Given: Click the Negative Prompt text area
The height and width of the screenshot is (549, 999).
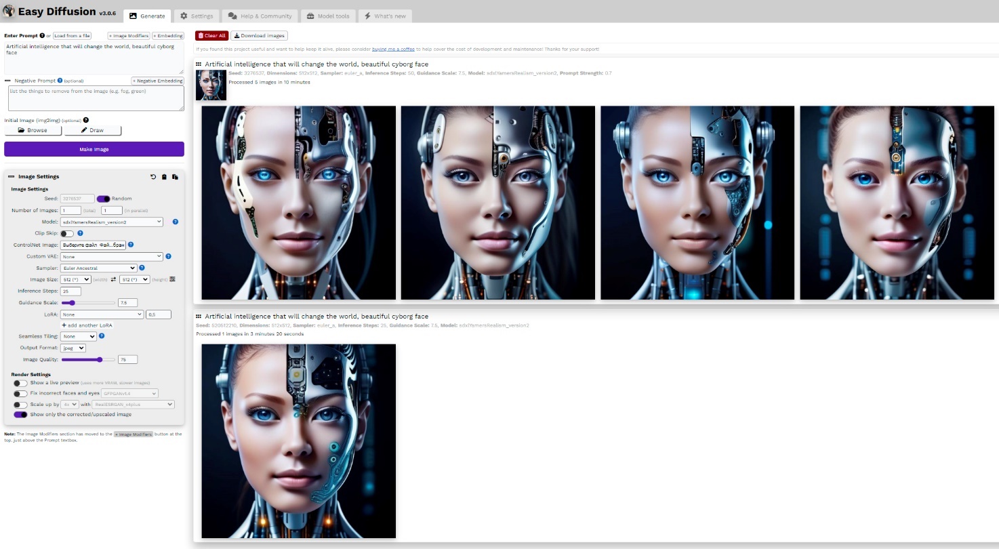Looking at the screenshot, I should click(x=94, y=98).
